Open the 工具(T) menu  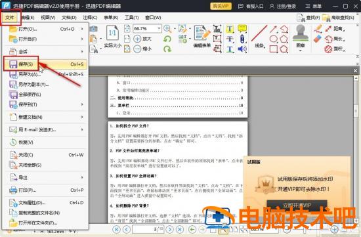[131, 18]
